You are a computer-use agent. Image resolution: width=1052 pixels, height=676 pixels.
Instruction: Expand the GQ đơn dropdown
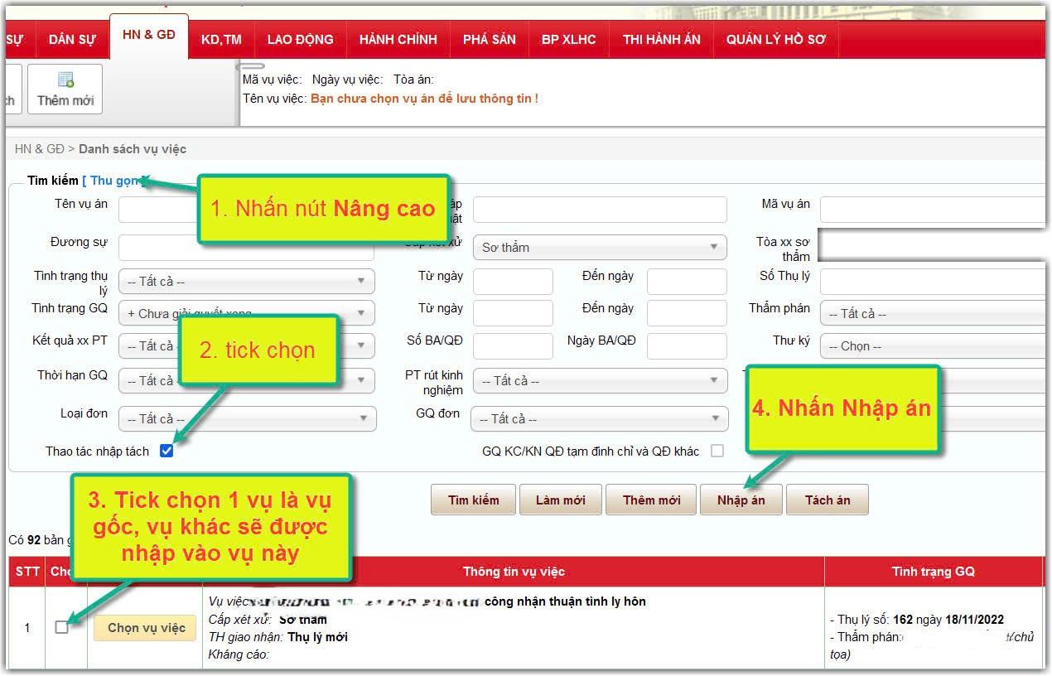point(599,419)
